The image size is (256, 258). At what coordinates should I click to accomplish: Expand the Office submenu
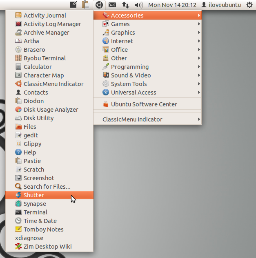click(147, 50)
